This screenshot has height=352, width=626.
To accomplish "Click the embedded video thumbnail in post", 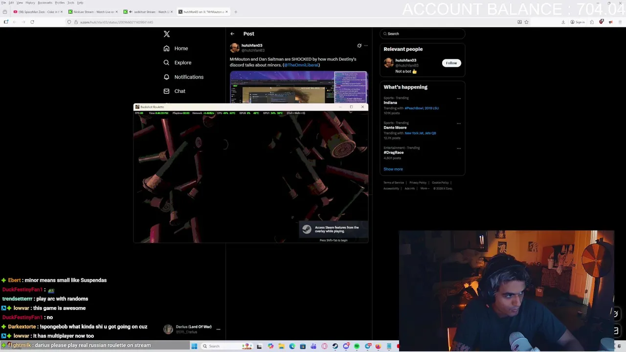I will (x=298, y=87).
